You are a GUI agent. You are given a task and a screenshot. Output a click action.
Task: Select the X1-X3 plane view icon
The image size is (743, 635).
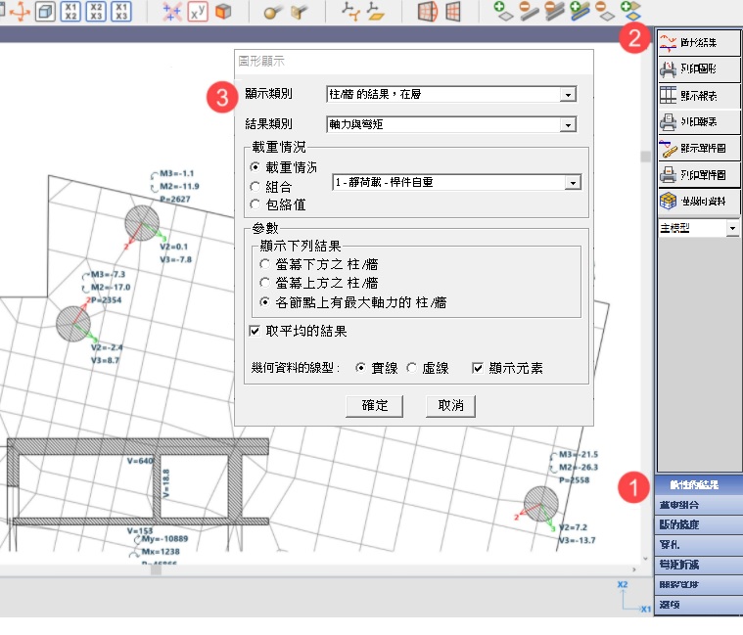coord(121,11)
